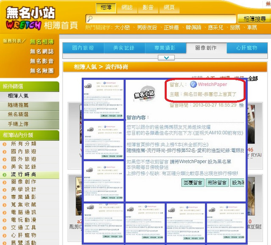Click the orange bullet icon beside 美學設計
The width and height of the screenshot is (271, 245).
pos(5,190)
